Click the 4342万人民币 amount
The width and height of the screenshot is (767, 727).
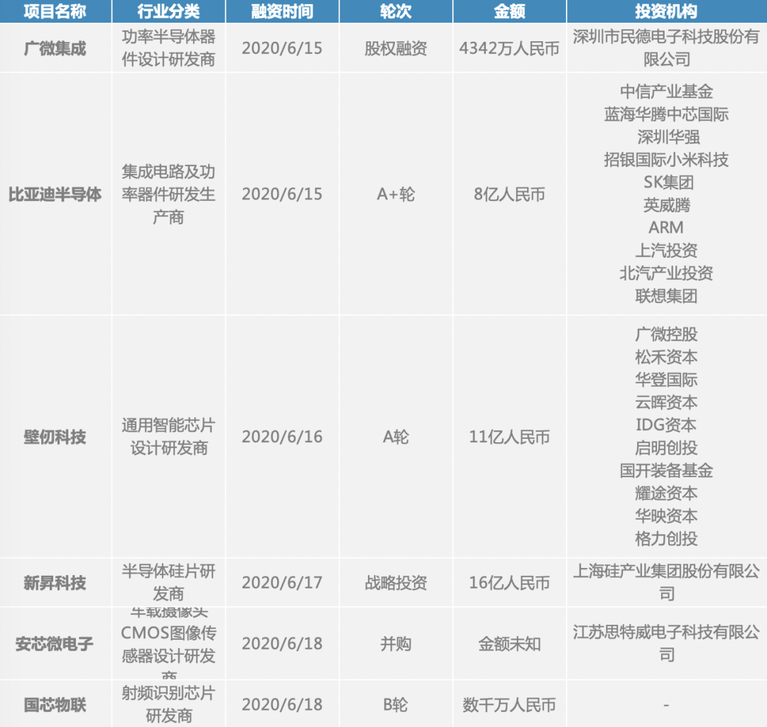[509, 48]
